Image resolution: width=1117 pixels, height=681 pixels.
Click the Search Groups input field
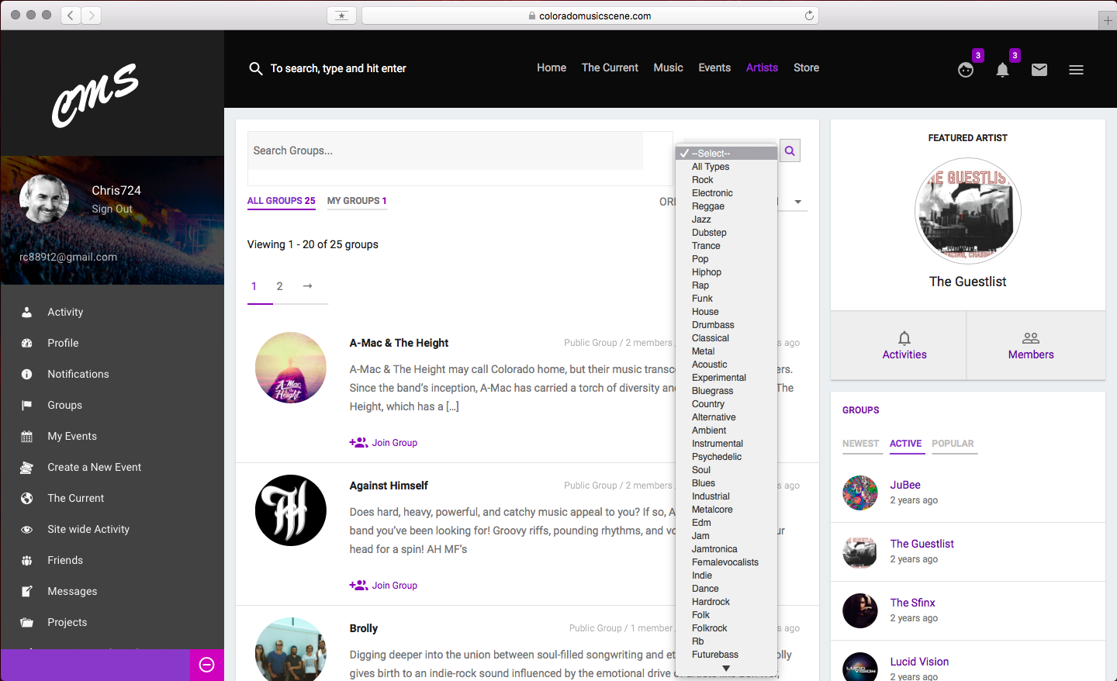444,151
